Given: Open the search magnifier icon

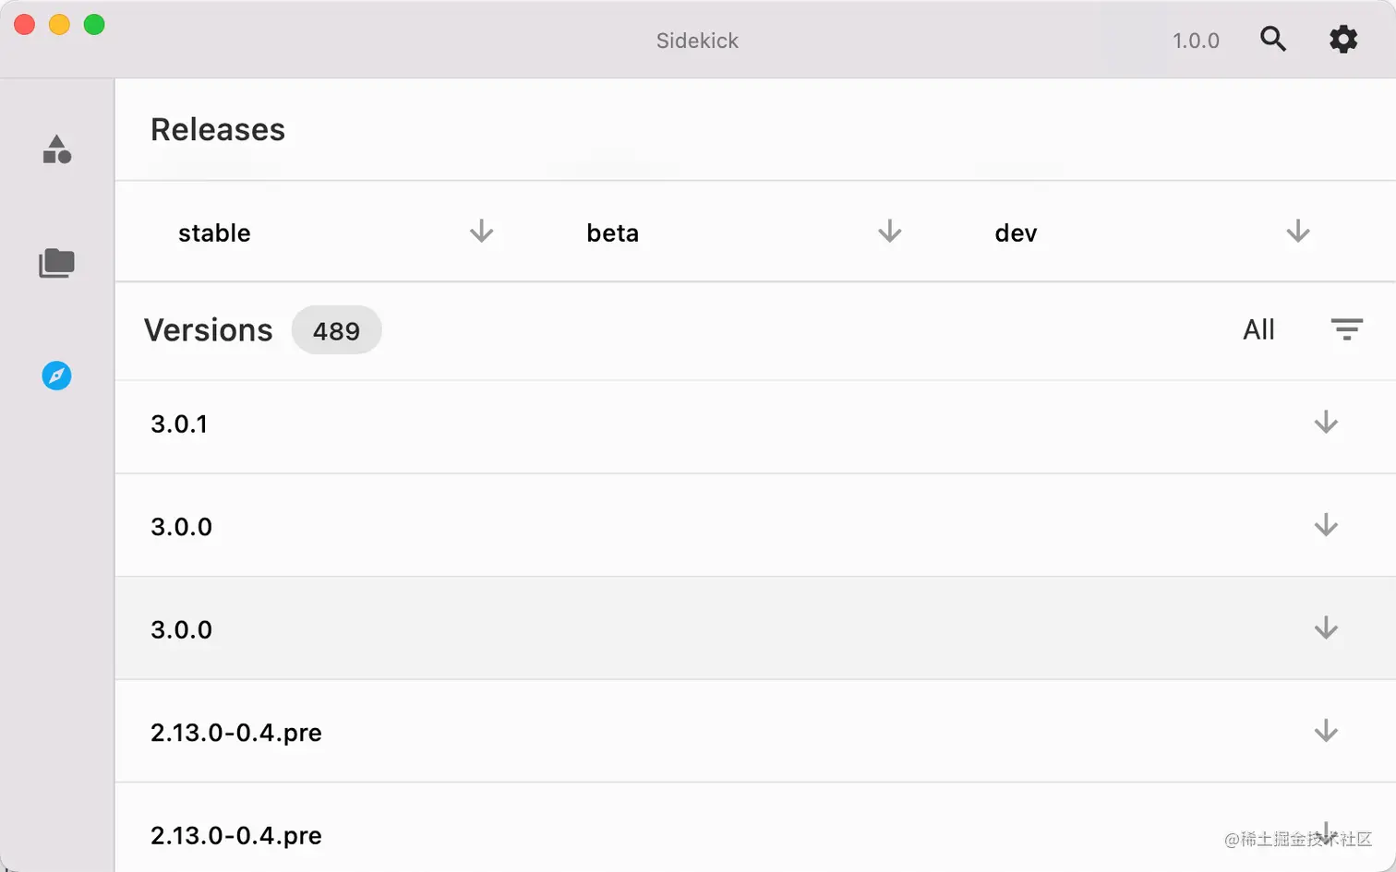Looking at the screenshot, I should [x=1273, y=39].
